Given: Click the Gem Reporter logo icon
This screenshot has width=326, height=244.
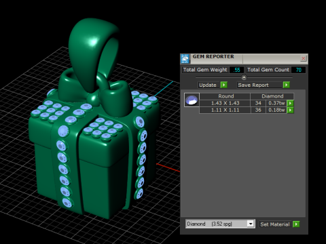Looking at the screenshot, I should (185, 59).
